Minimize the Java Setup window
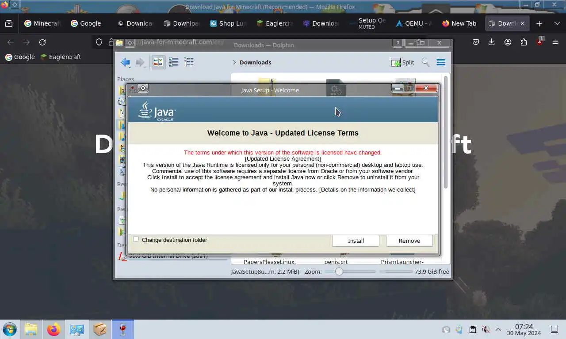 pos(397,88)
